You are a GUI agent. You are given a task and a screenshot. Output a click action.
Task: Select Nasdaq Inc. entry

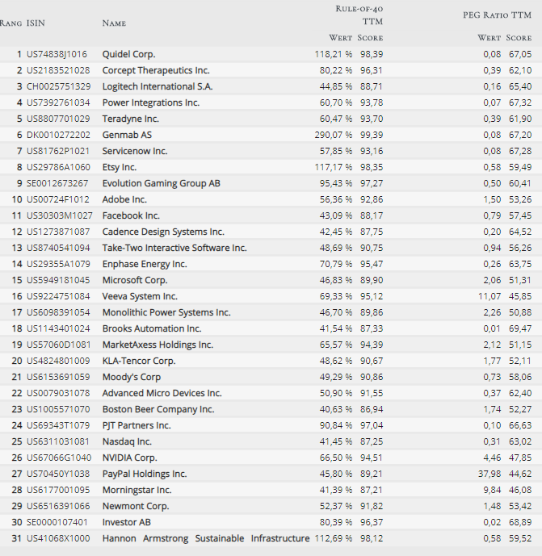click(127, 441)
